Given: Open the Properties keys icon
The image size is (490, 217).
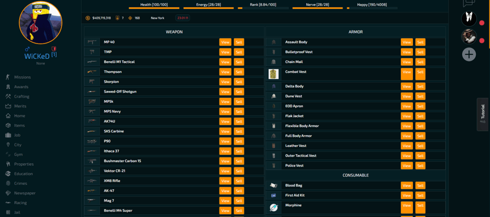Looking at the screenshot, I should 8,164.
